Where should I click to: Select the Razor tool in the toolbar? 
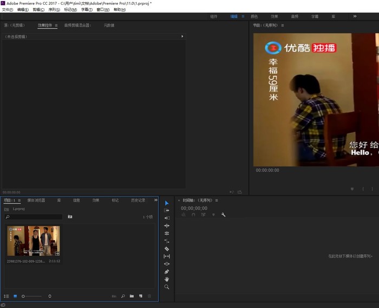[x=167, y=249]
